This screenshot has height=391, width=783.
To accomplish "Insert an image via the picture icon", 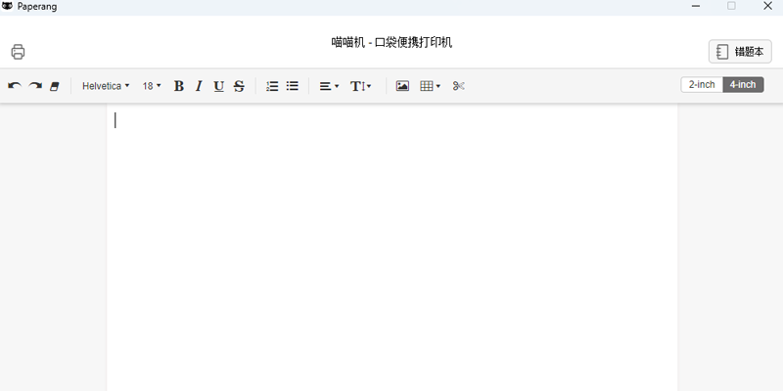I will coord(402,86).
